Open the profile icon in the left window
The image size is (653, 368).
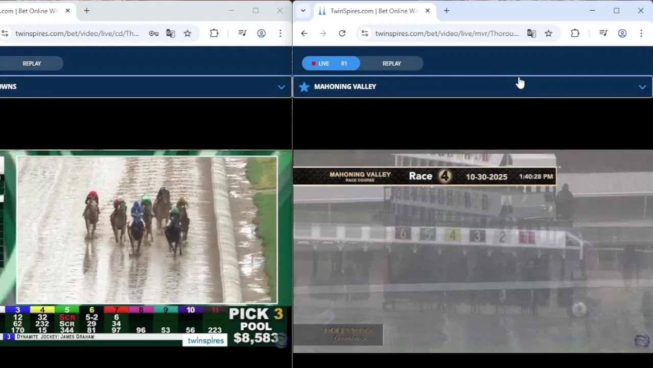point(261,33)
